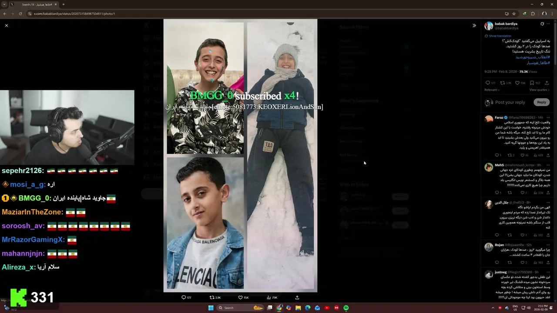Open more options on Faraz's reply
The image size is (557, 313).
548,117
